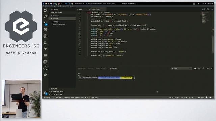Split the editor to the right
This screenshot has width=216, height=121.
coord(208,9)
